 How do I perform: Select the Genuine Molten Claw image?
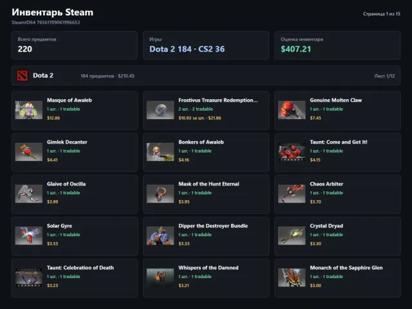tap(292, 110)
